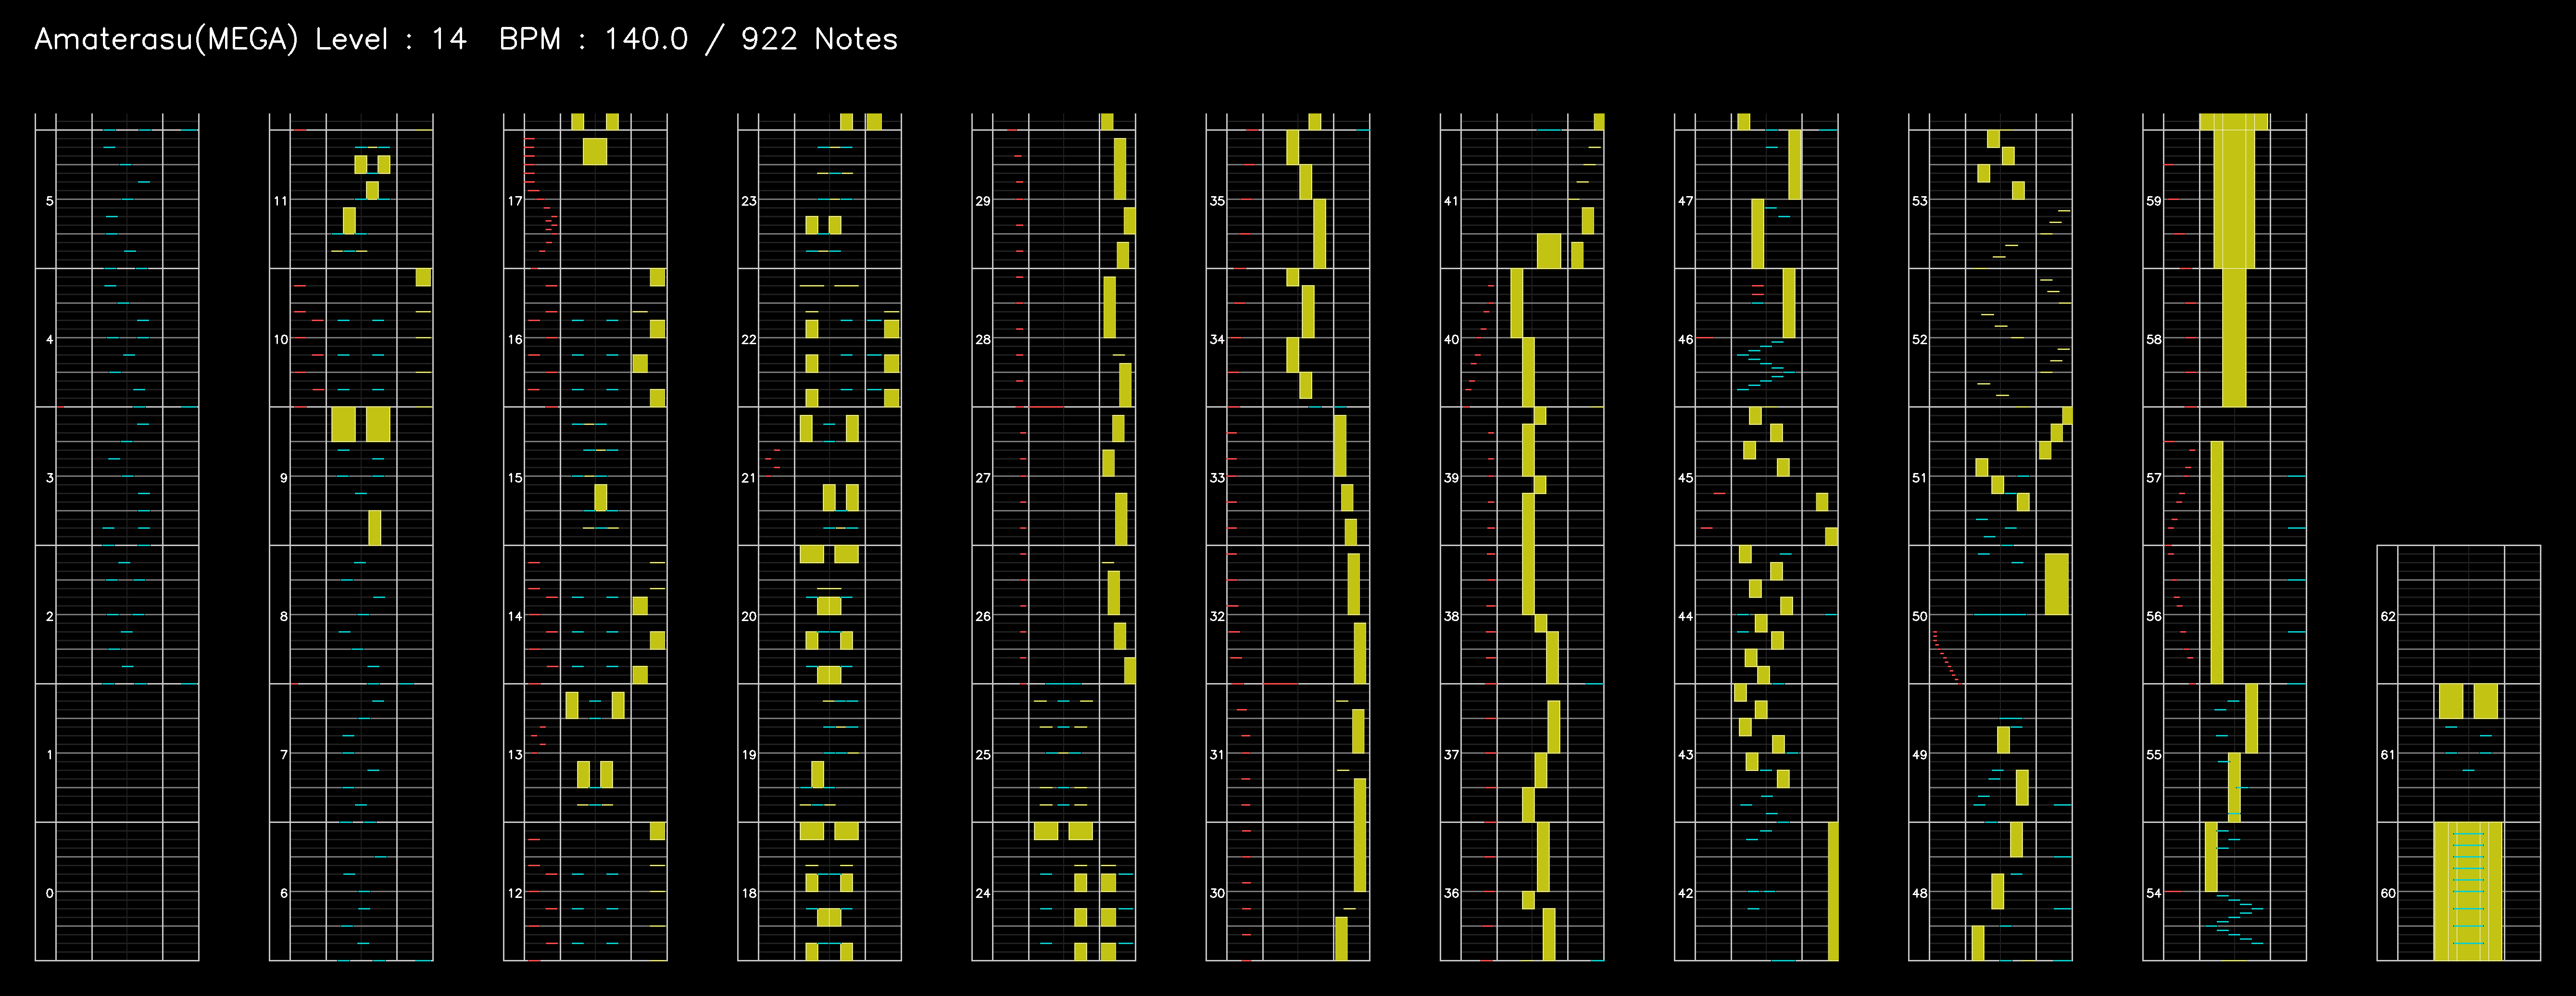Click measure number 50 label
Image resolution: width=2576 pixels, height=996 pixels.
click(x=1920, y=616)
